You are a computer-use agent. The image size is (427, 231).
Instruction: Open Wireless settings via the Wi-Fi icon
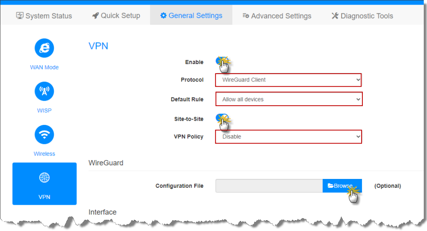44,135
